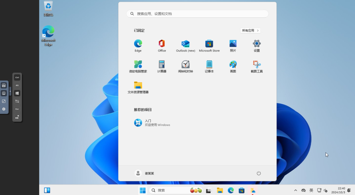Send Esc key from extra keys
The height and width of the screenshot is (195, 355).
(17, 109)
